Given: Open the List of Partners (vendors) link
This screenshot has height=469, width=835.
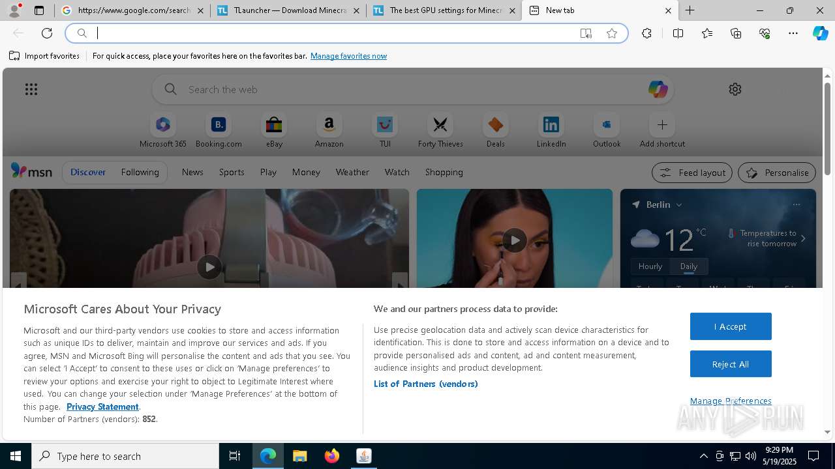Looking at the screenshot, I should point(425,384).
